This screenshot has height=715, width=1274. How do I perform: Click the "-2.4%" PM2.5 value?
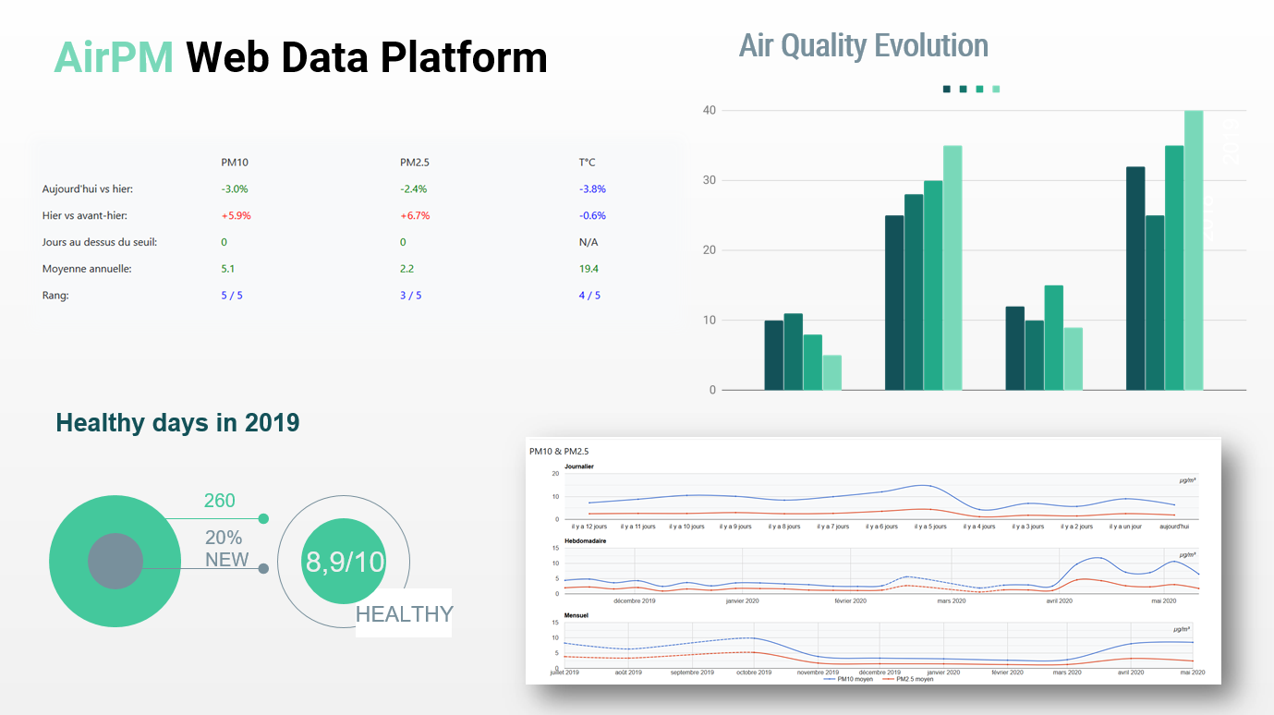click(x=414, y=189)
